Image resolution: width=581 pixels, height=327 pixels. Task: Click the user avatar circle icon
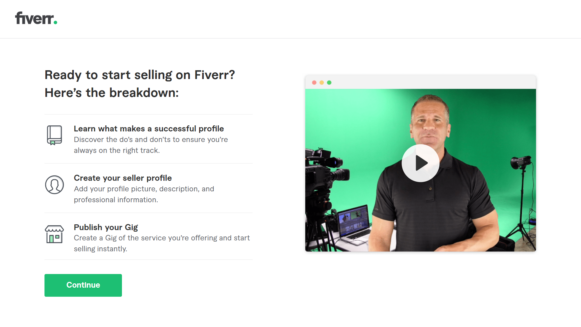pyautogui.click(x=54, y=185)
